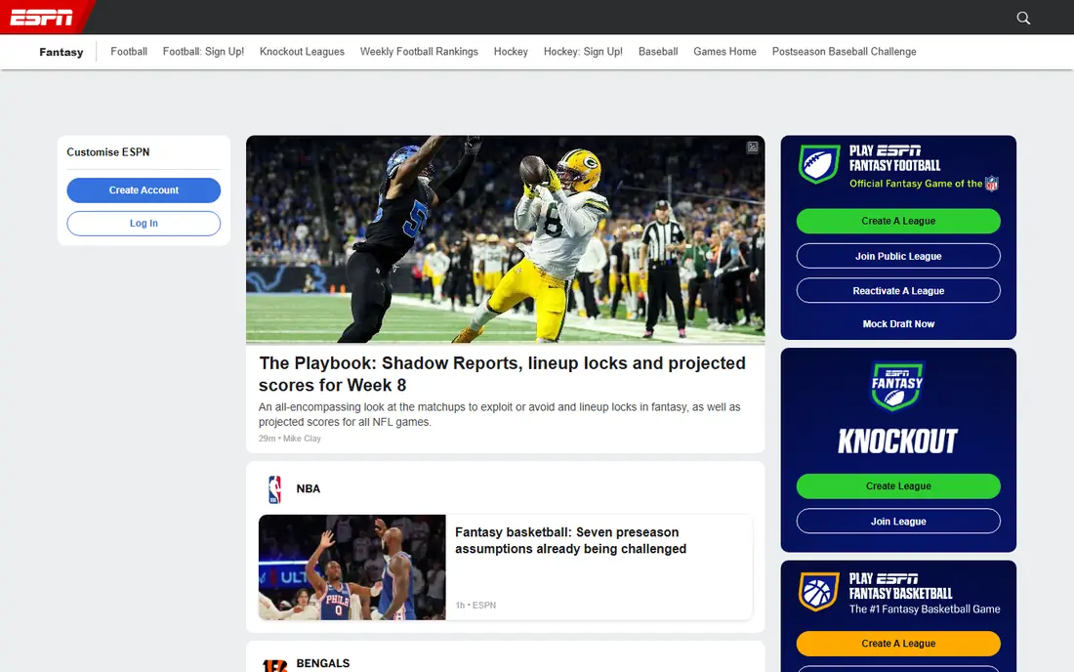Click the NBA section heading
This screenshot has width=1074, height=672.
[x=309, y=489]
